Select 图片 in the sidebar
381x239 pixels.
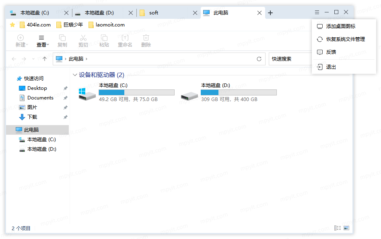click(32, 107)
